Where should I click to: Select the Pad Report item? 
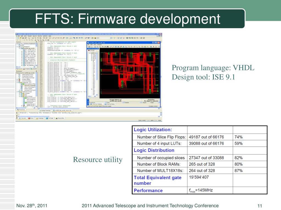click(30, 103)
